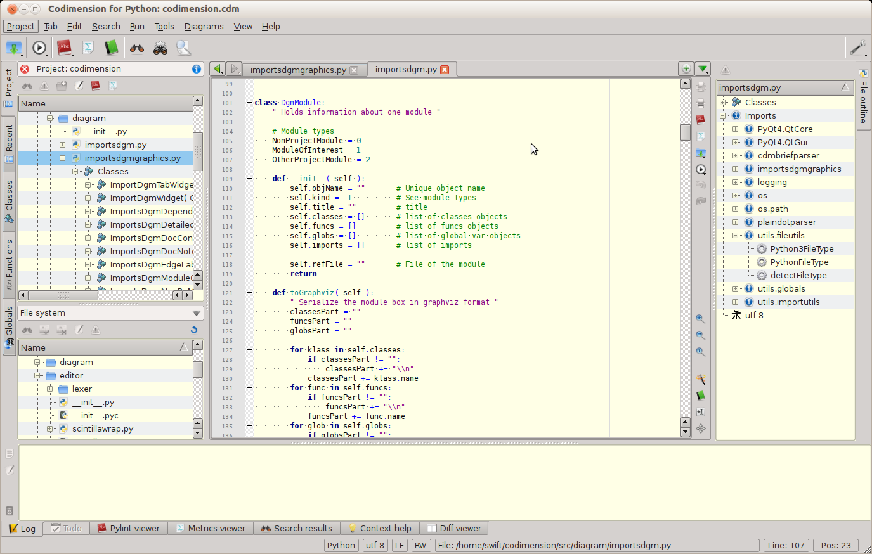This screenshot has height=554, width=872.
Task: Zoom in using the magnifier-plus editor icon
Action: (700, 319)
